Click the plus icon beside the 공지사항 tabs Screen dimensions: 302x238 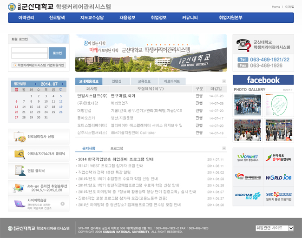click(224, 149)
